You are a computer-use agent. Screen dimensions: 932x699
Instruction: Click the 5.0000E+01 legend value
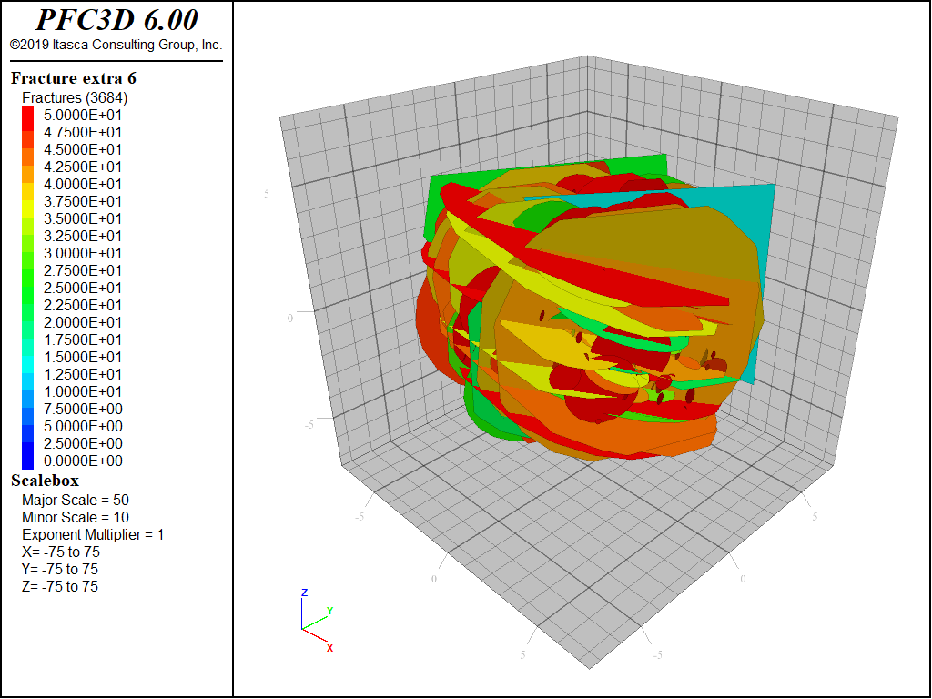(83, 115)
